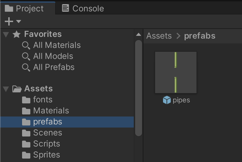Click the Materials folder icon
Image resolution: width=242 pixels, height=162 pixels.
tap(26, 111)
